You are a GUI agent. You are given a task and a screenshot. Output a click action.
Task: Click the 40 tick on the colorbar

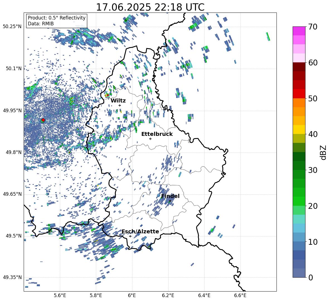pos(312,134)
